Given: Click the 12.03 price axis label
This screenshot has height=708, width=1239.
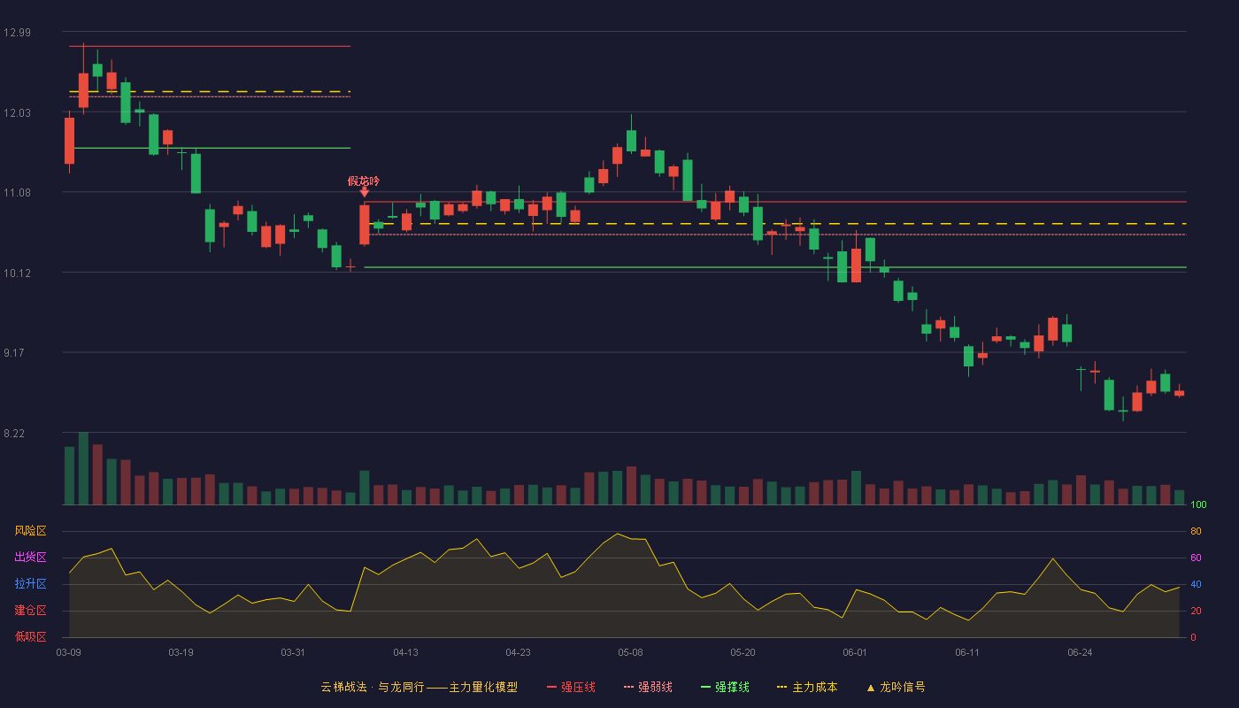Looking at the screenshot, I should click(17, 112).
